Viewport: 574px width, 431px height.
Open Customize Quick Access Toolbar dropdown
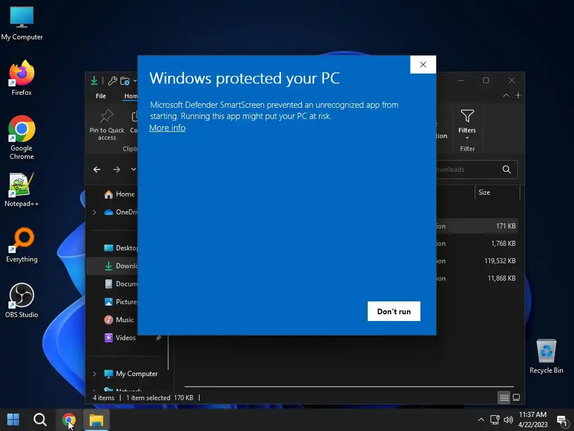coord(135,81)
